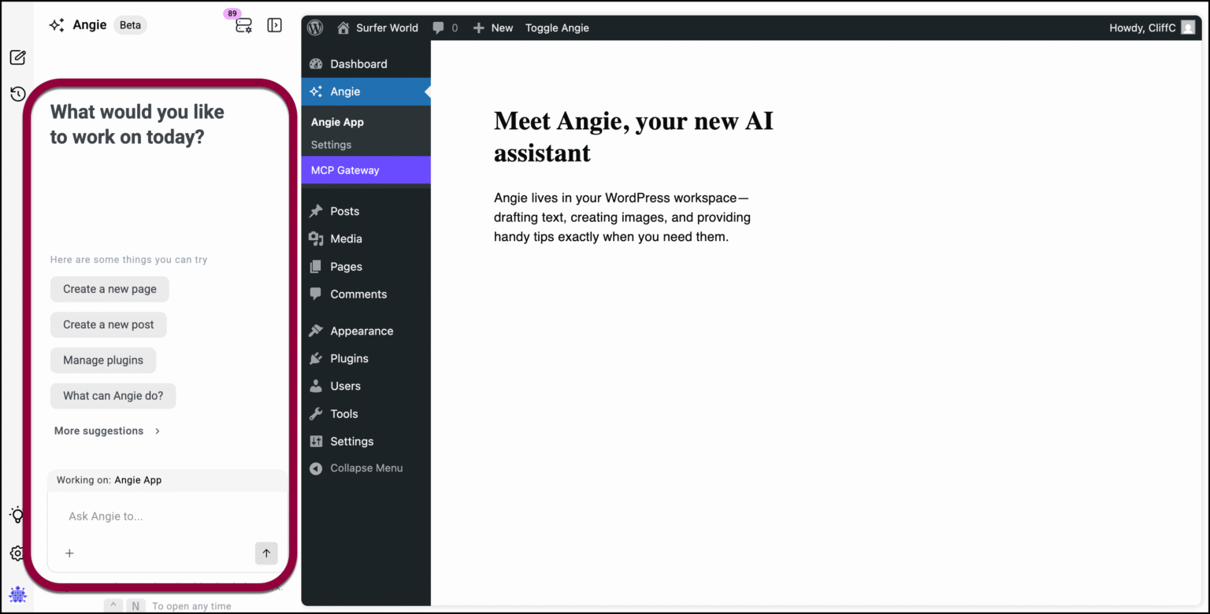
Task: Open the chat history icon
Action: pos(17,94)
